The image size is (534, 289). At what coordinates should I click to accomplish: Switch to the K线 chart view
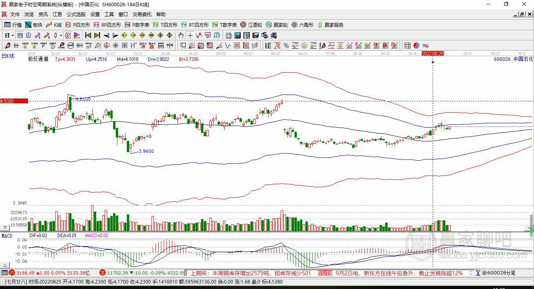[54, 25]
